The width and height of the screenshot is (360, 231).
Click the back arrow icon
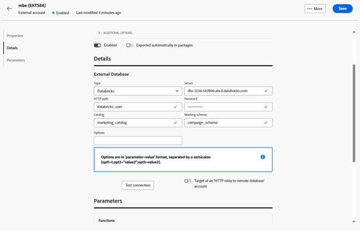coord(9,9)
